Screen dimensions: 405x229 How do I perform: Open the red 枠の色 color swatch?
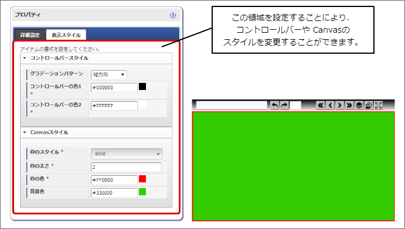tap(142, 179)
